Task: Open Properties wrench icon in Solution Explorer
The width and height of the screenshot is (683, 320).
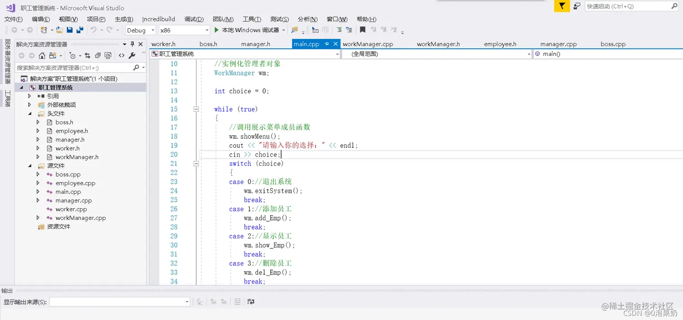Action: [x=132, y=55]
